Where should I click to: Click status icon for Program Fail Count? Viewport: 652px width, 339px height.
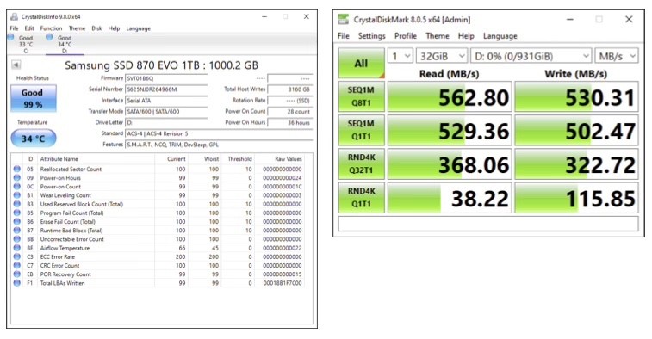tap(16, 213)
